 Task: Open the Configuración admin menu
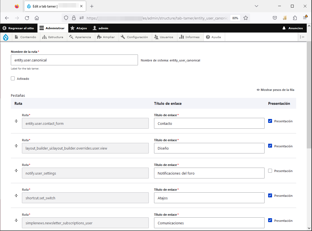coord(134,37)
